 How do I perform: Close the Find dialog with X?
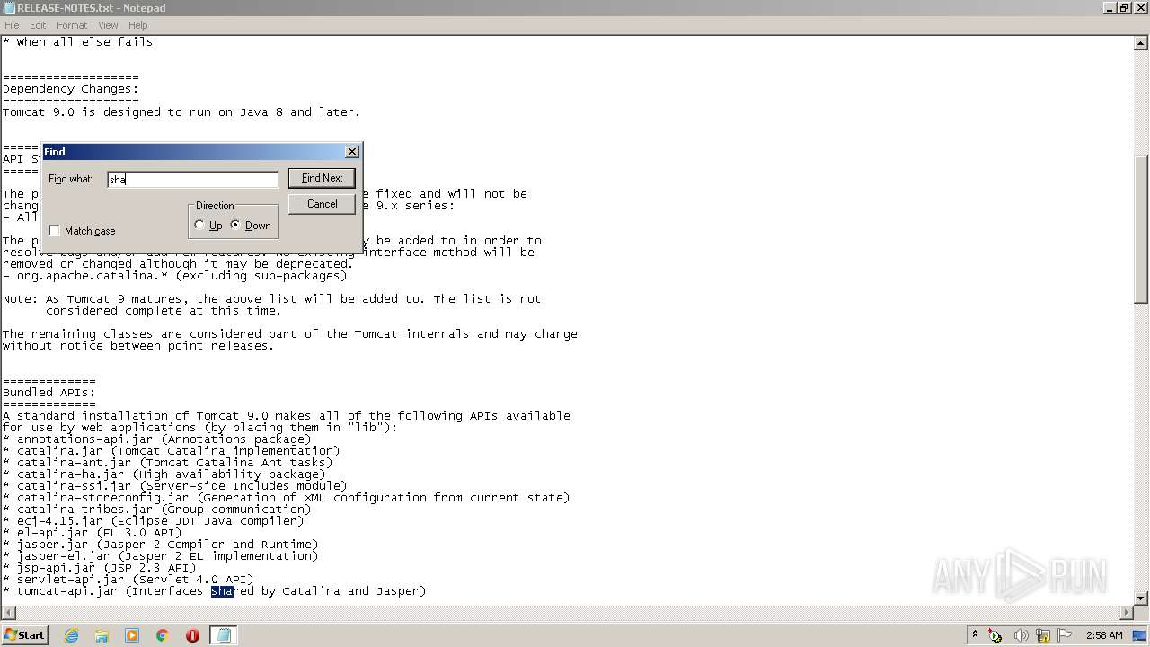tap(352, 152)
